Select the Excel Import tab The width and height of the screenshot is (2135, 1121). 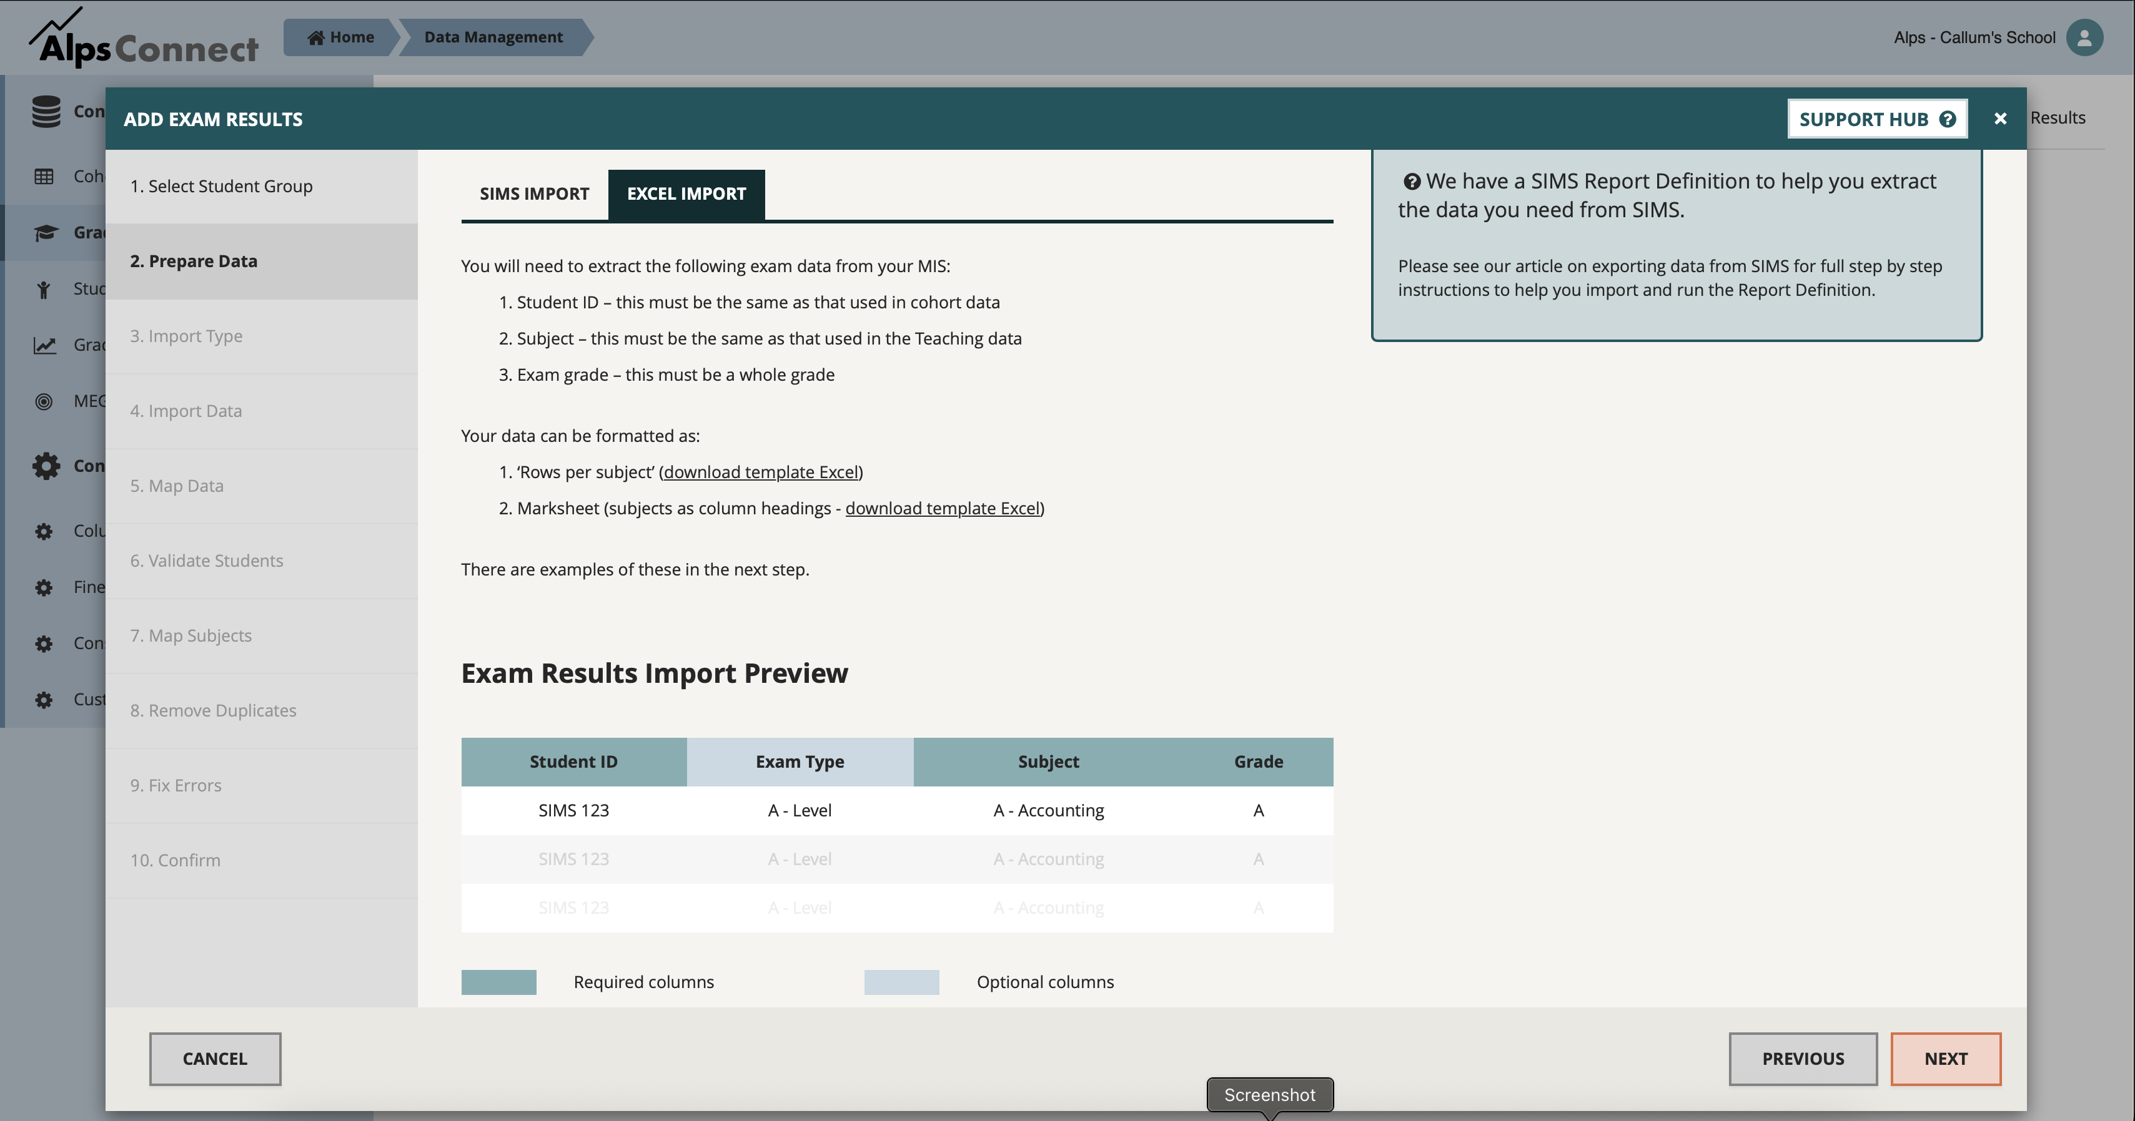tap(686, 193)
